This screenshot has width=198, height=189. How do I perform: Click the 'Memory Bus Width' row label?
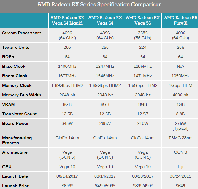pos(21,95)
